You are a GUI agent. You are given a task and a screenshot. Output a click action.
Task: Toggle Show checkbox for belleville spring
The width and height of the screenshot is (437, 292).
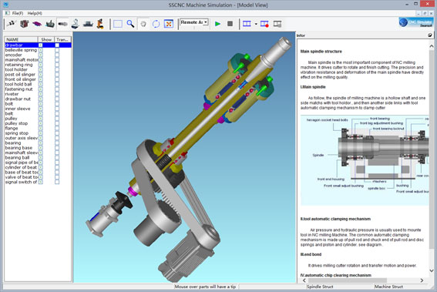(x=40, y=50)
